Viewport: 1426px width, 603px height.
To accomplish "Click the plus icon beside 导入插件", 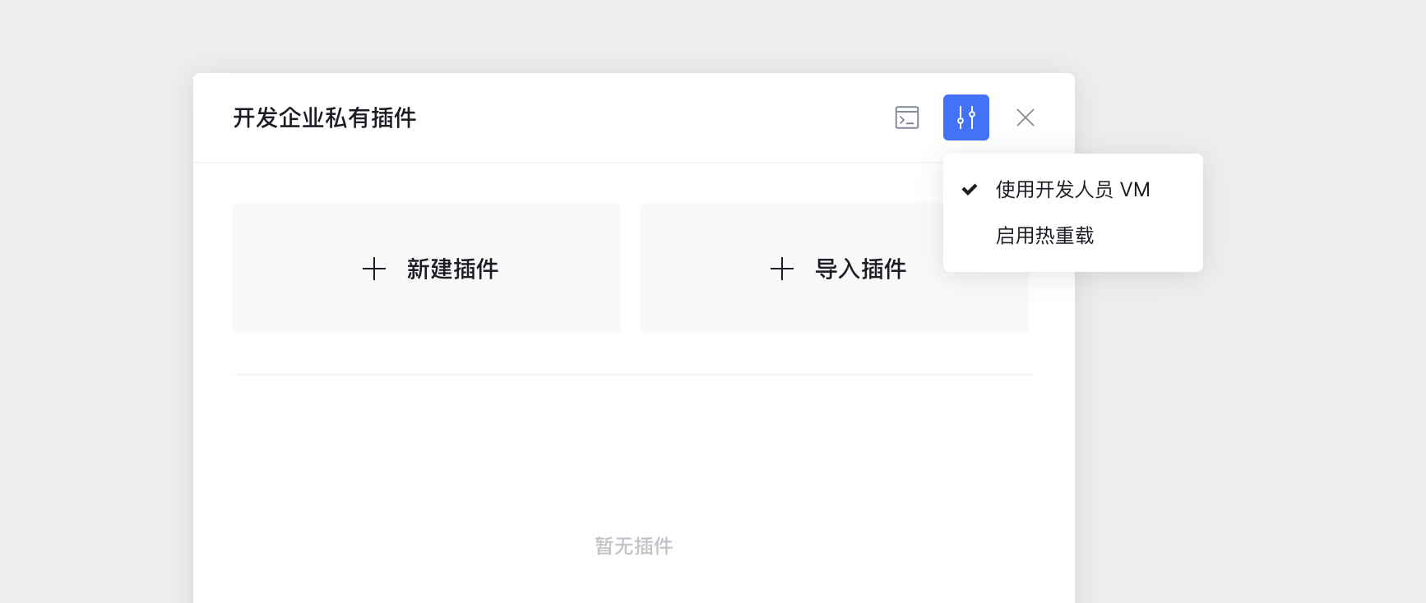I will click(782, 269).
